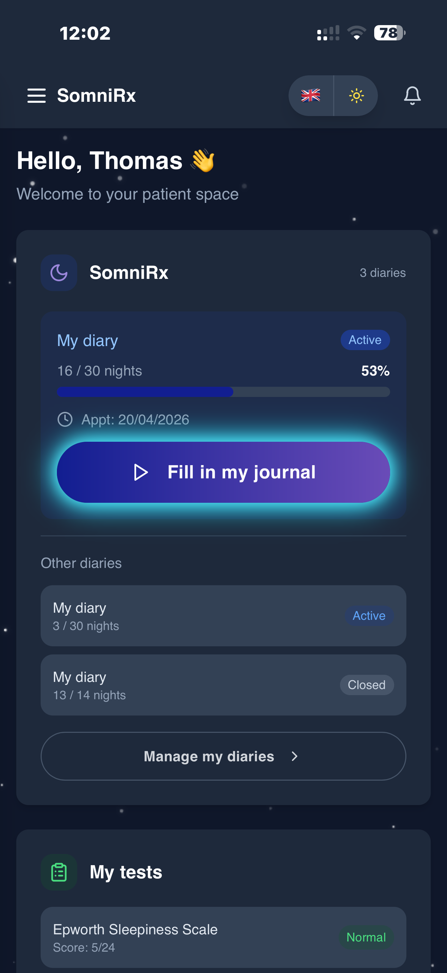Click the chevron arrow on Manage my diaries

click(295, 756)
